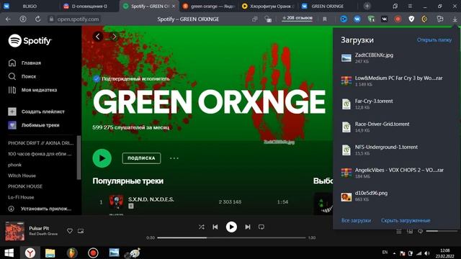The height and width of the screenshot is (259, 461).
Task: Like Pulsar Pit with heart icon
Action: click(70, 231)
